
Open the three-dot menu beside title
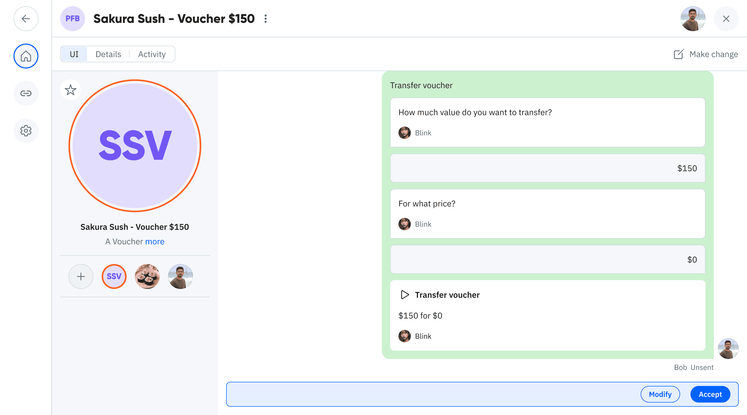(x=265, y=19)
